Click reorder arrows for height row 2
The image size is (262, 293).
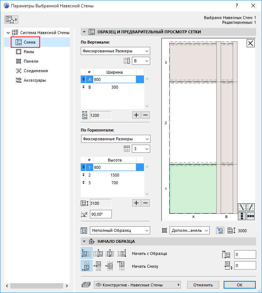83,175
